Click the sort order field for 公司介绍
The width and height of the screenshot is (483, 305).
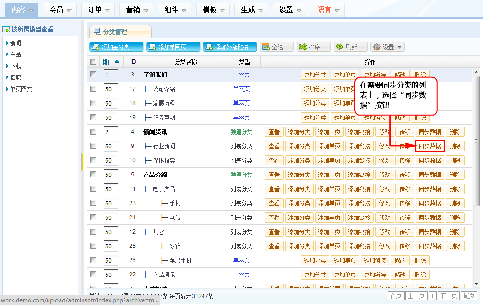(x=111, y=89)
